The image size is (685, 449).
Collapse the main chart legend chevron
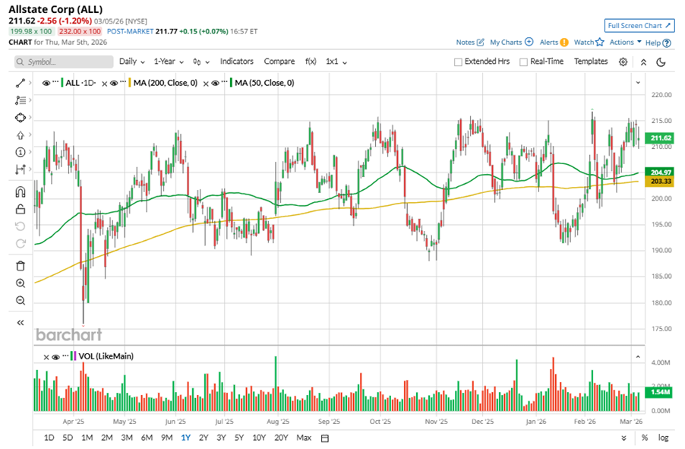coord(638,83)
